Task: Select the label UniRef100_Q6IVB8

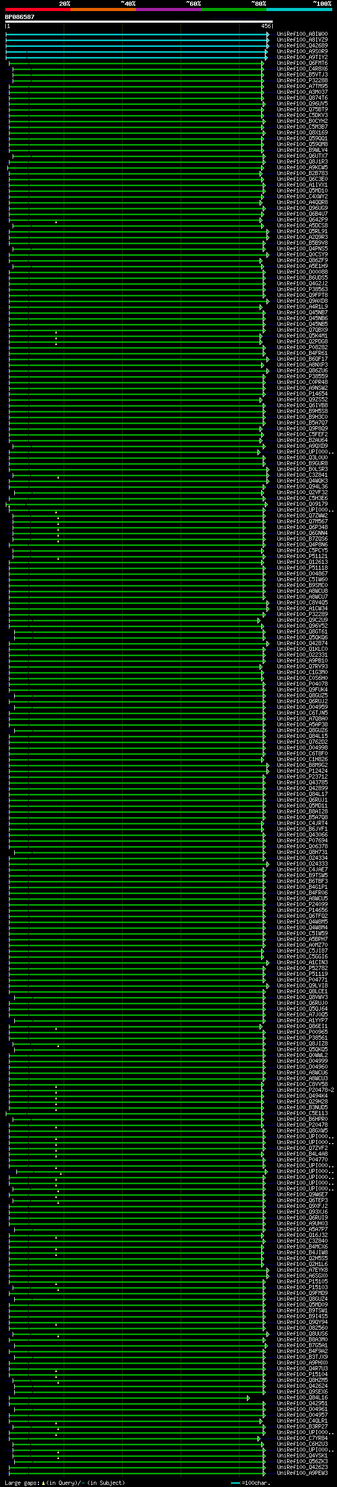Action: (302, 405)
